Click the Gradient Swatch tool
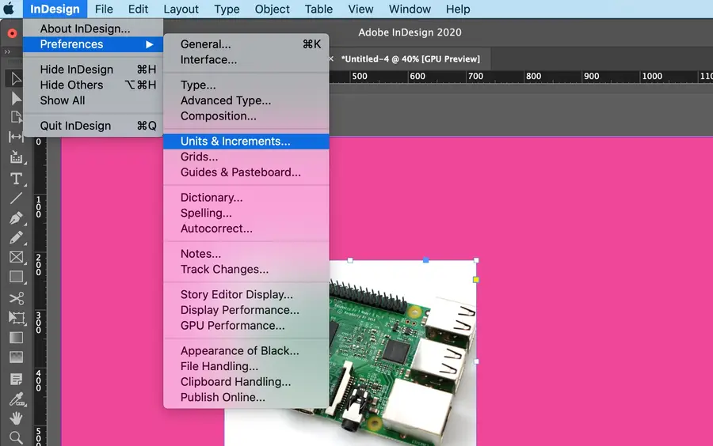The image size is (713, 446). coord(16,338)
